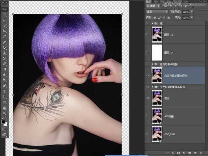This screenshot has width=208, height=156.
Task: Select the Move tool
Action: [5, 10]
